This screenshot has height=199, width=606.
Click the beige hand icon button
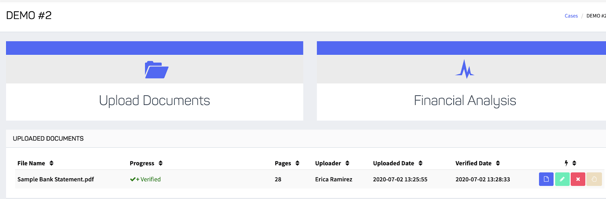594,179
